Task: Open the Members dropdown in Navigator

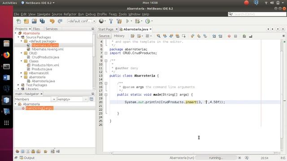Action: (35, 99)
